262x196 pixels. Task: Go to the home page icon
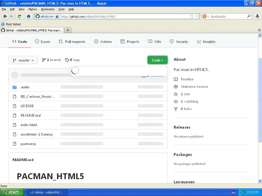tap(29, 16)
